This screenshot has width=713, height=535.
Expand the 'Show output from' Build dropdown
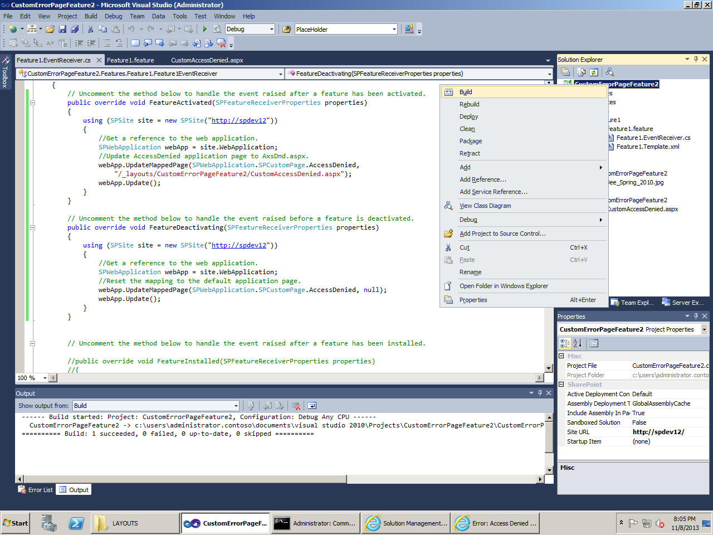coord(236,406)
